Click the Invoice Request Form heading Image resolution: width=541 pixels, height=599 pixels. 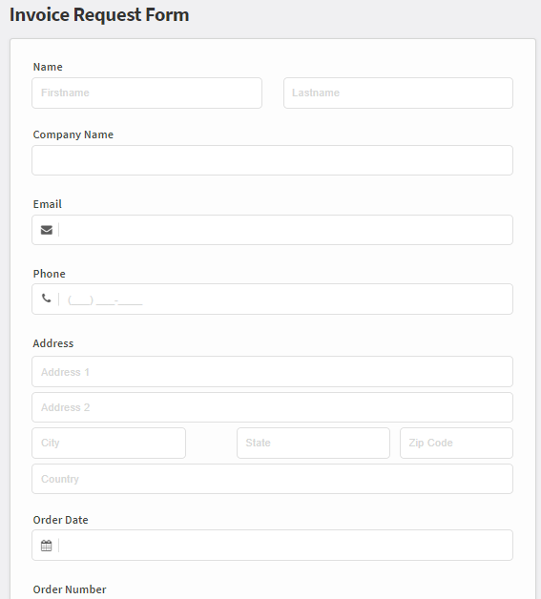click(99, 15)
